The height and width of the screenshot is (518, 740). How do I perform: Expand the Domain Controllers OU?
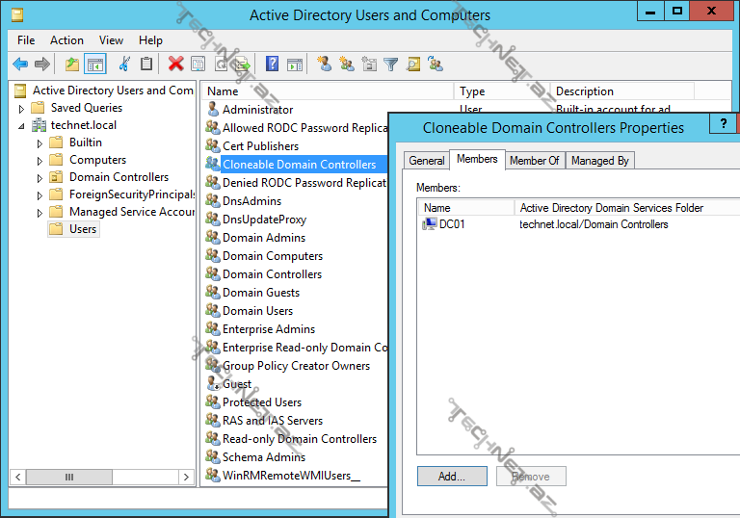pyautogui.click(x=40, y=178)
